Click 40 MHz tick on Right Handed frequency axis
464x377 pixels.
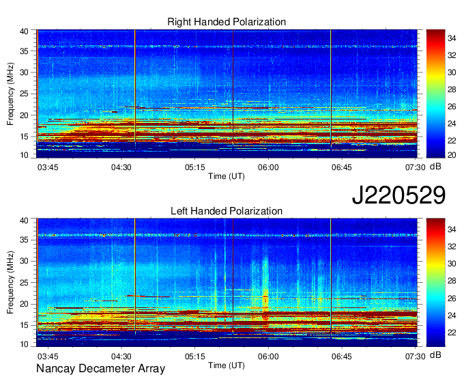[24, 31]
